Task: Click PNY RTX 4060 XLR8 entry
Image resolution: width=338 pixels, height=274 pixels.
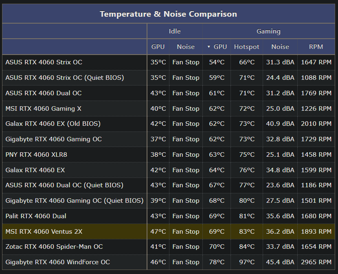Action: click(36, 155)
